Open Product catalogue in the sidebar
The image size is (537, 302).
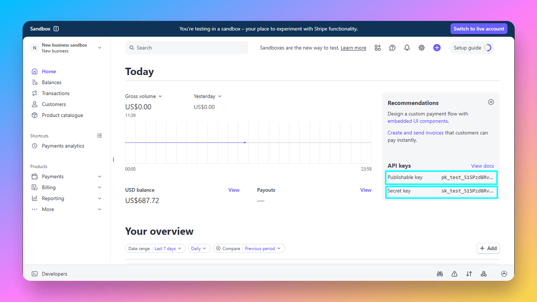pyautogui.click(x=62, y=115)
